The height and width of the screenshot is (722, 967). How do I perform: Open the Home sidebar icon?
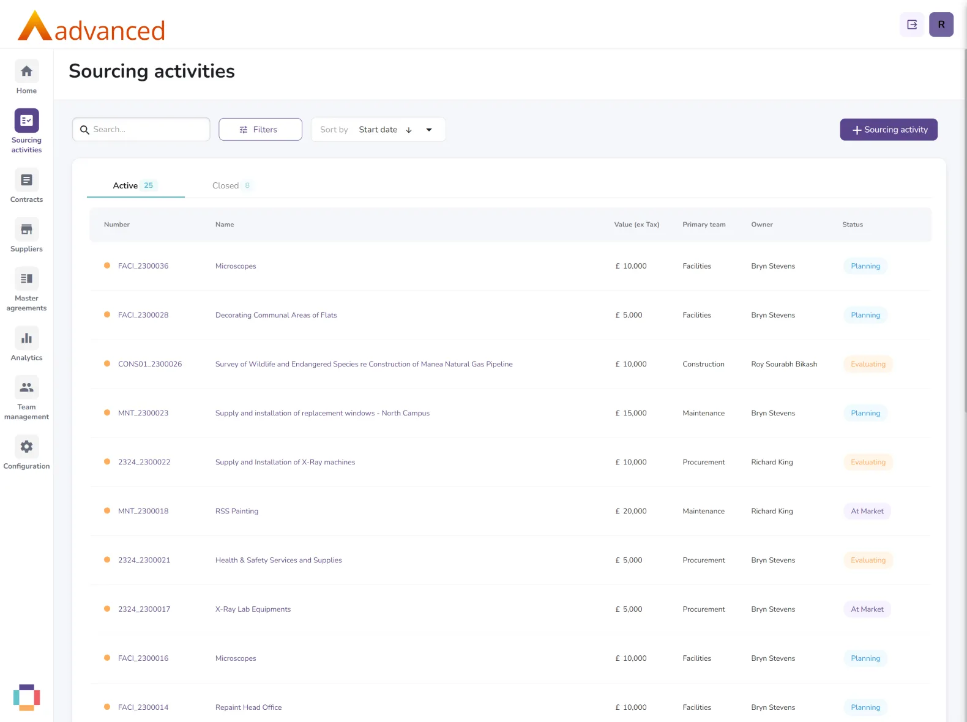click(x=26, y=72)
